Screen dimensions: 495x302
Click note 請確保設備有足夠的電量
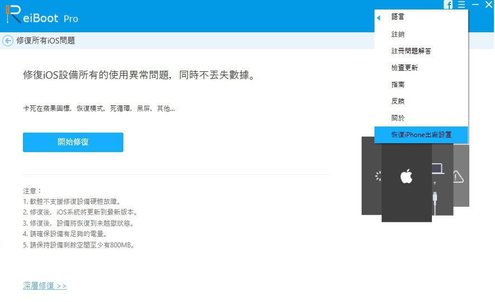coord(65,234)
